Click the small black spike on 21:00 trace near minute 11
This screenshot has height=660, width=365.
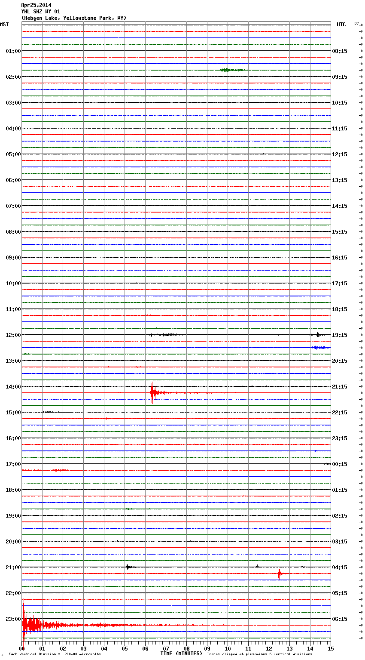257,567
